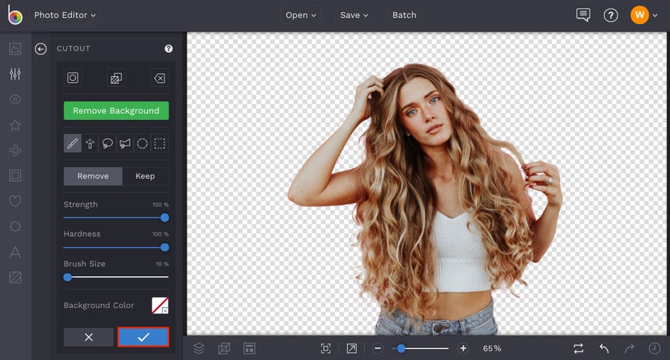This screenshot has width=670, height=360.
Task: Switch to Keep mode
Action: click(145, 176)
